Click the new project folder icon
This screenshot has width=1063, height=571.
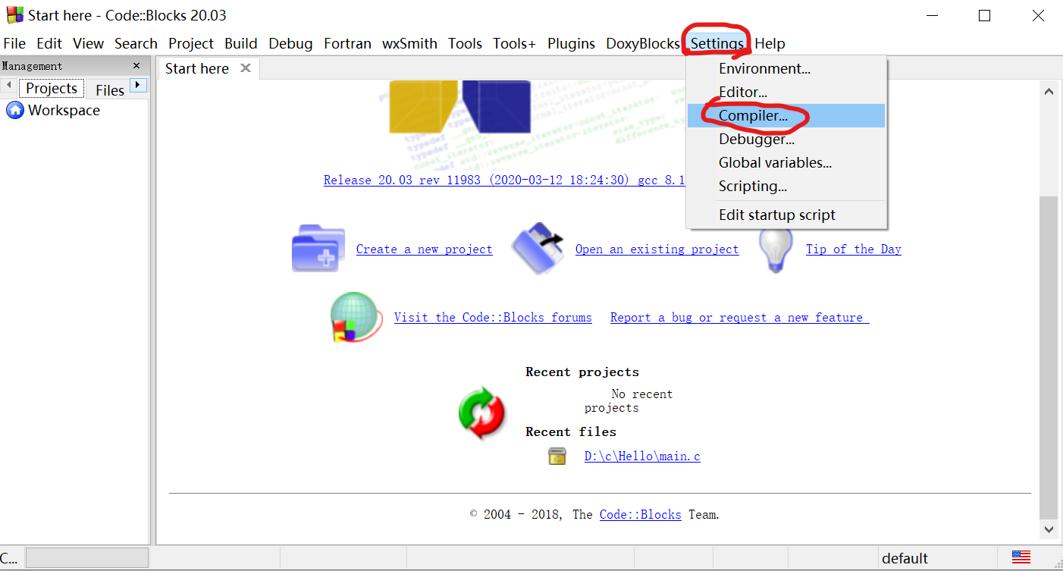pyautogui.click(x=318, y=249)
